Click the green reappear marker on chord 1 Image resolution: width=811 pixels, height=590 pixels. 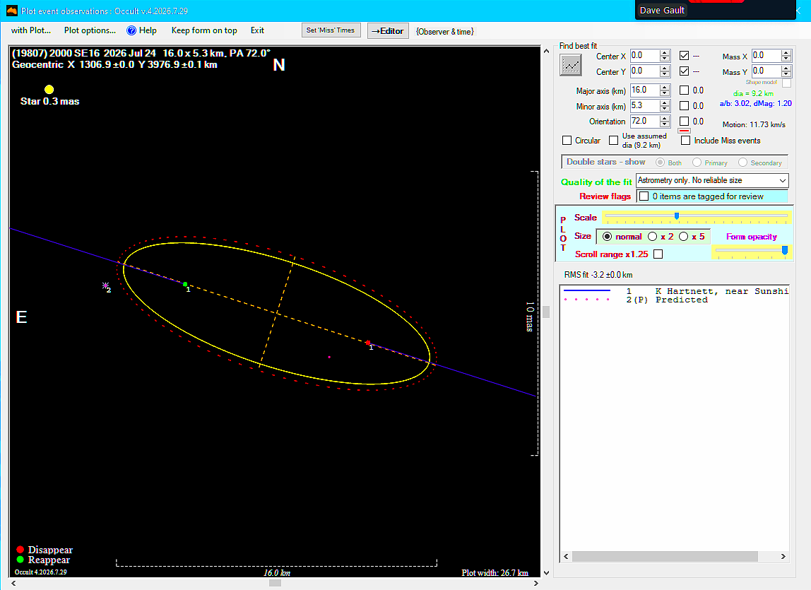point(185,284)
